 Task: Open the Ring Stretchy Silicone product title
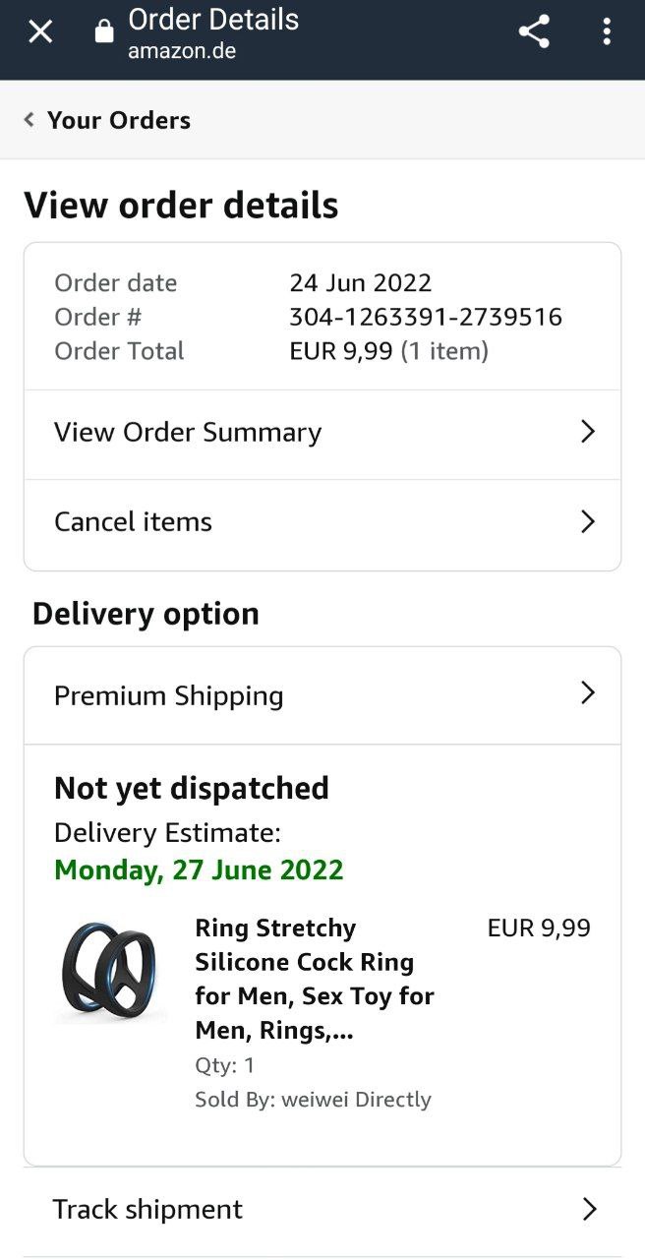(315, 980)
